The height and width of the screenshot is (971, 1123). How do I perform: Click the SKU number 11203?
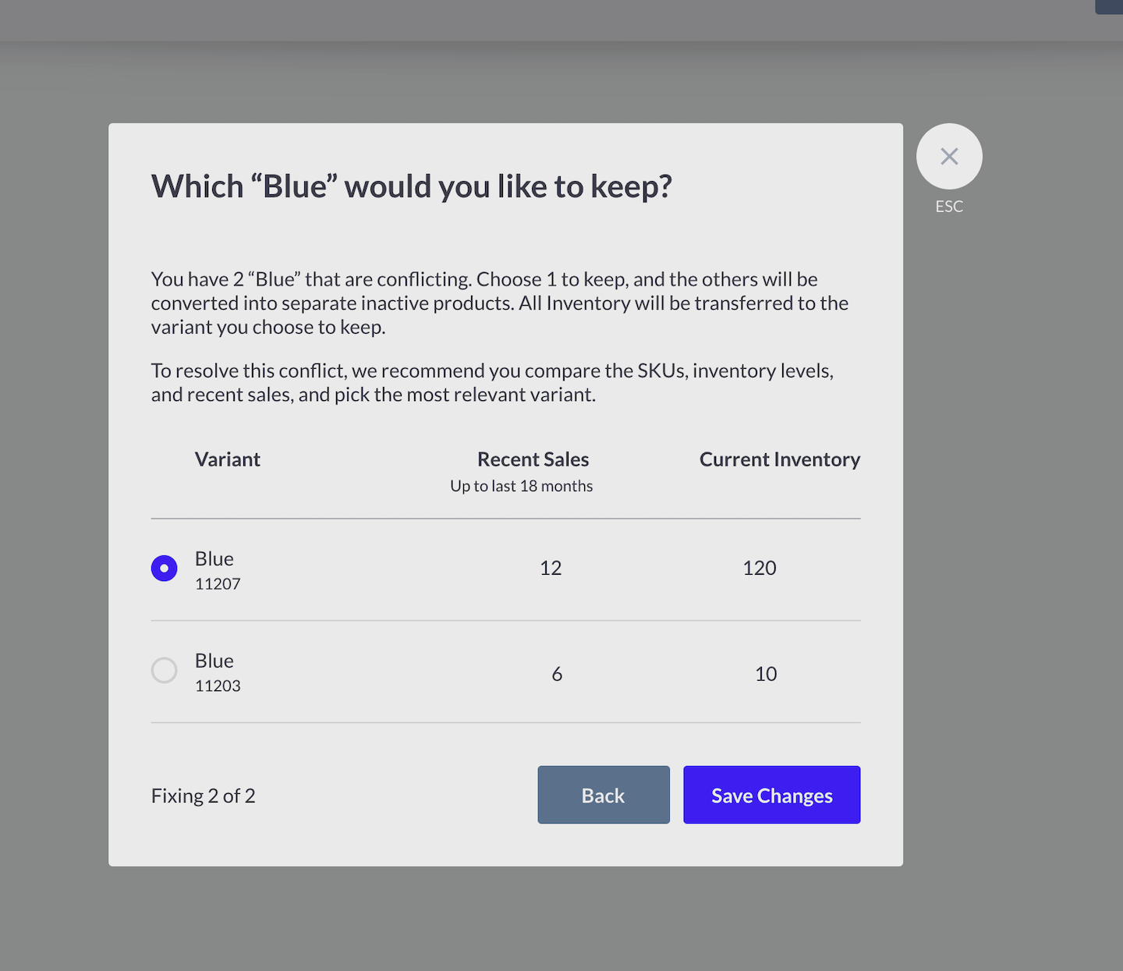point(218,686)
